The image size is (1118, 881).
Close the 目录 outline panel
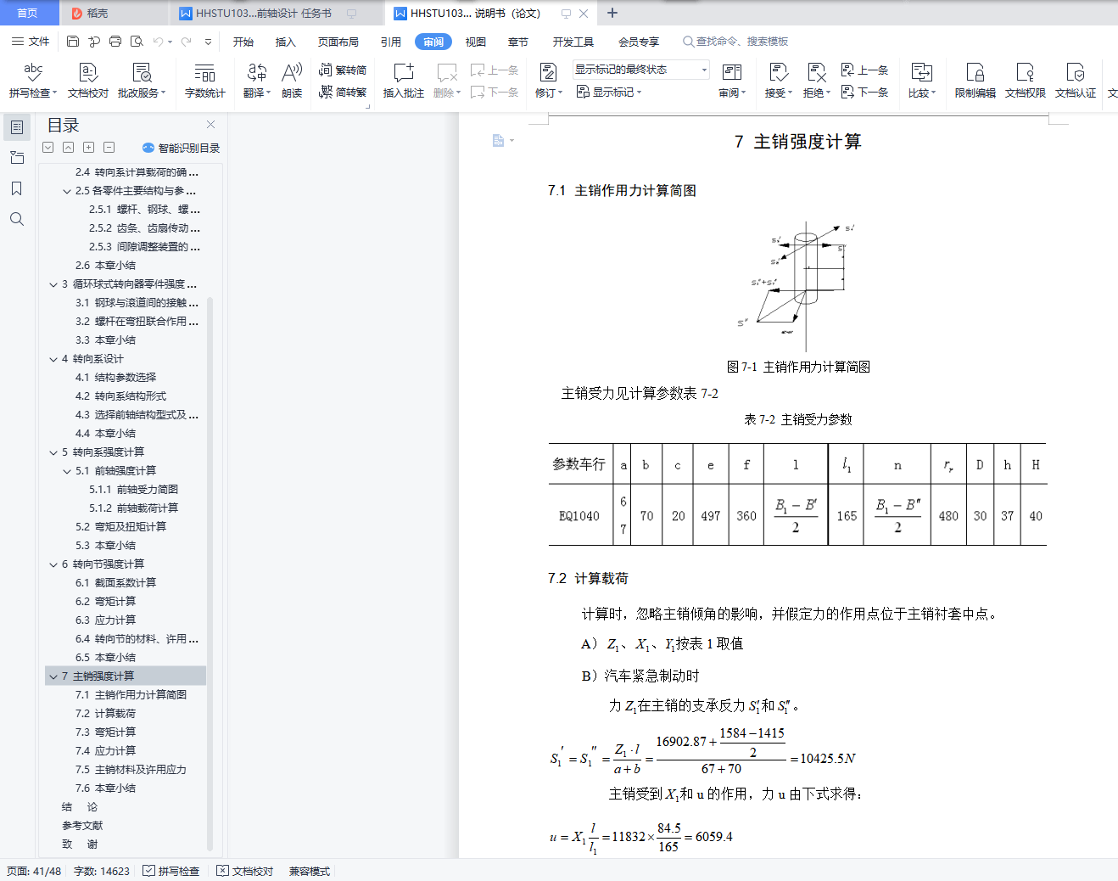(210, 125)
